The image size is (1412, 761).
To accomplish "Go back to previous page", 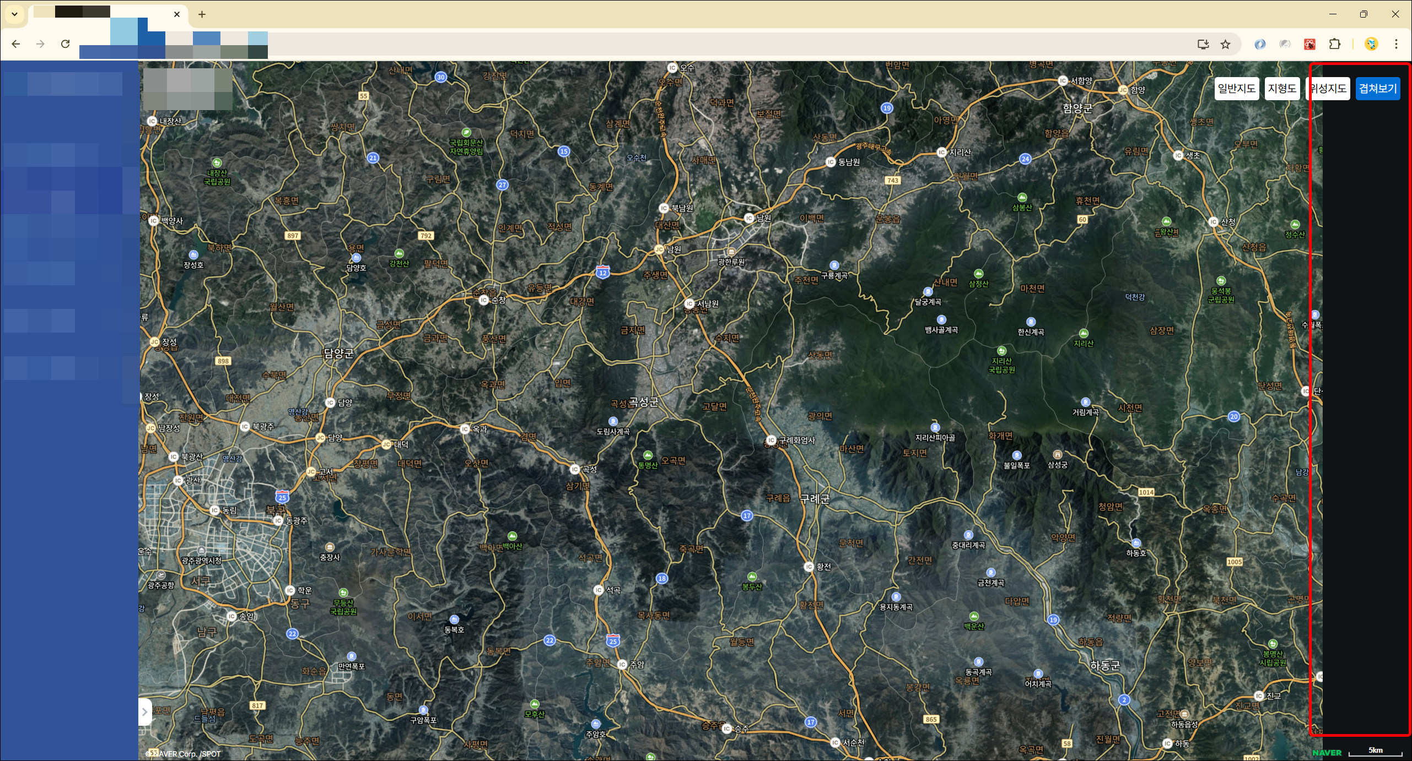I will (16, 44).
